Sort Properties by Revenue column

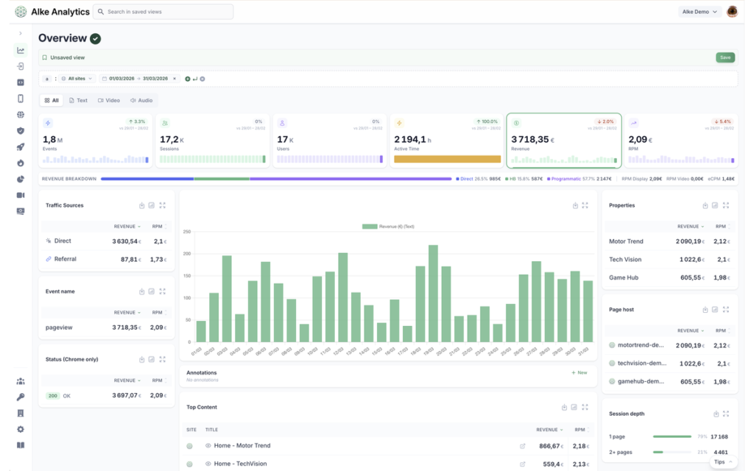(691, 227)
